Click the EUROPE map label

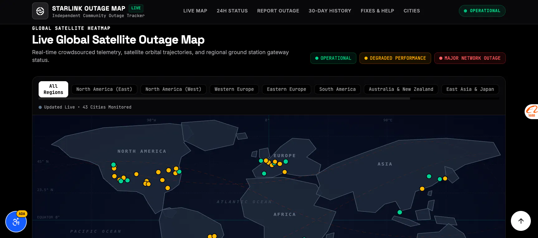(x=285, y=156)
